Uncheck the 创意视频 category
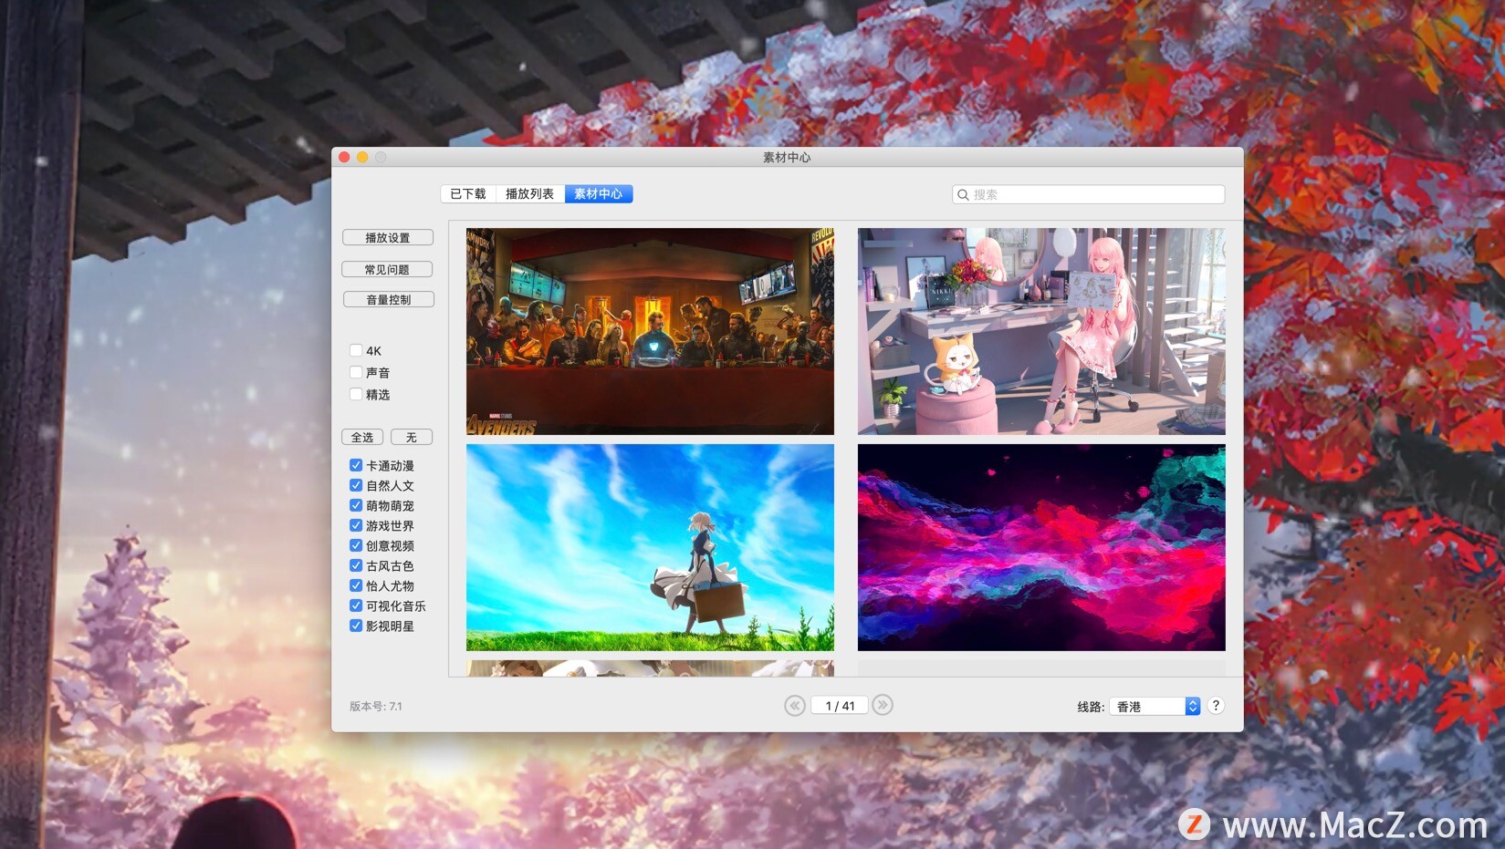The image size is (1505, 849). [x=356, y=545]
